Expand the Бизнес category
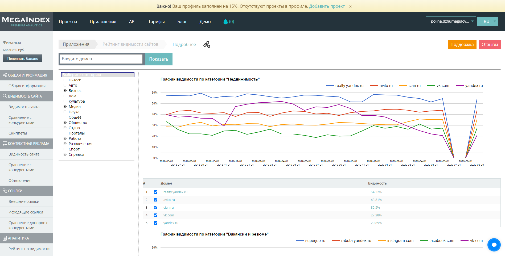 click(65, 90)
